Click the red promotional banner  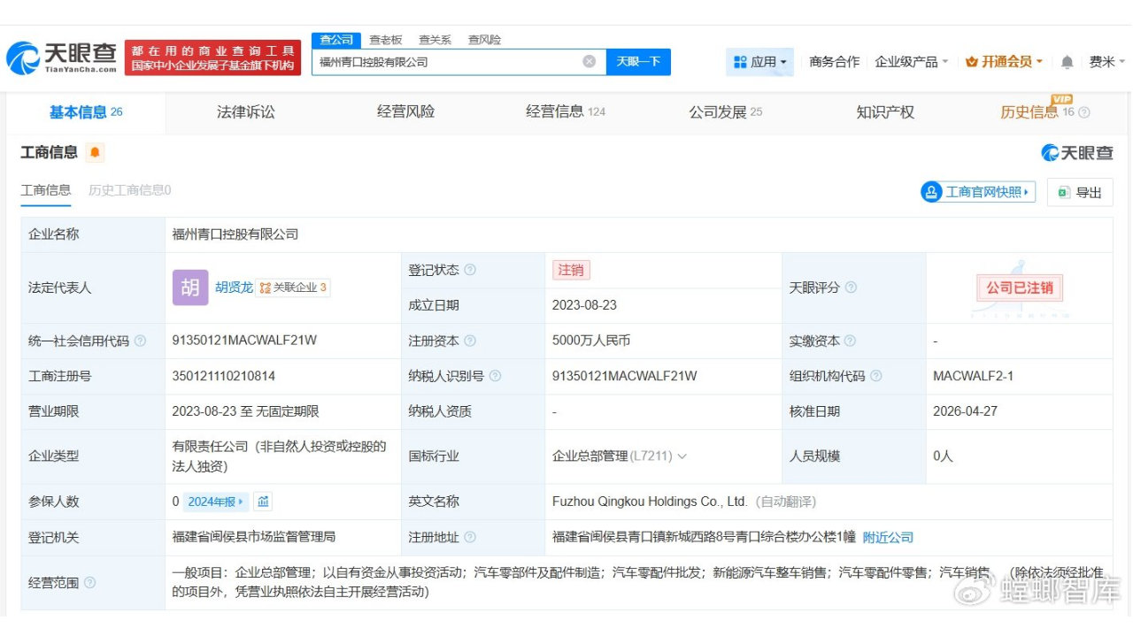click(x=213, y=58)
